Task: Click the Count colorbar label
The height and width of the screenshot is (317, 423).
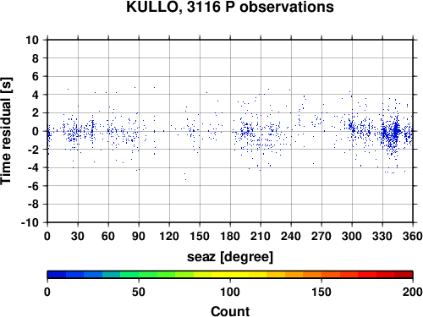Action: click(230, 311)
